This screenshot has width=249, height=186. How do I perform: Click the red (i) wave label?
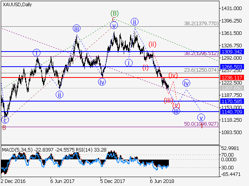pos(145,68)
